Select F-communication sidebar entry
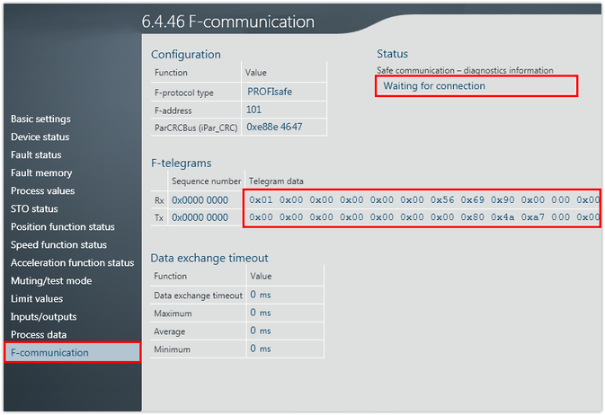 point(49,352)
